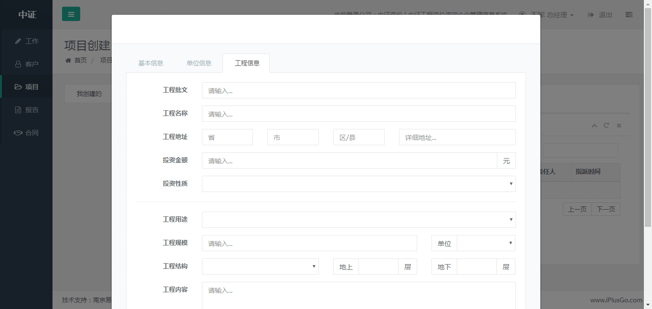Expand the 投资性质 dropdown
The image size is (652, 309).
358,184
